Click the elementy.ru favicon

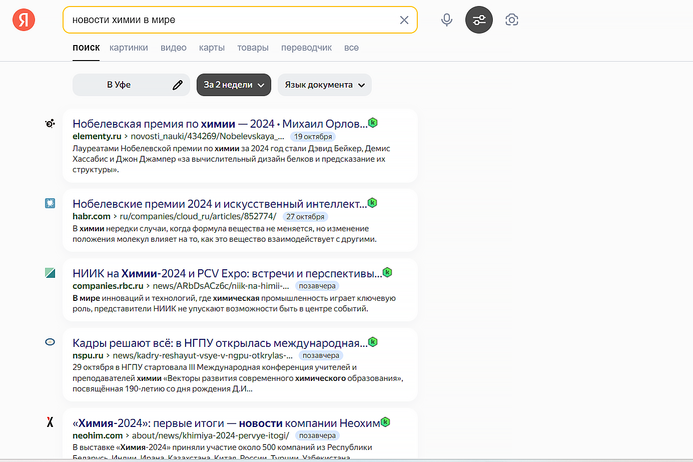[x=50, y=123]
